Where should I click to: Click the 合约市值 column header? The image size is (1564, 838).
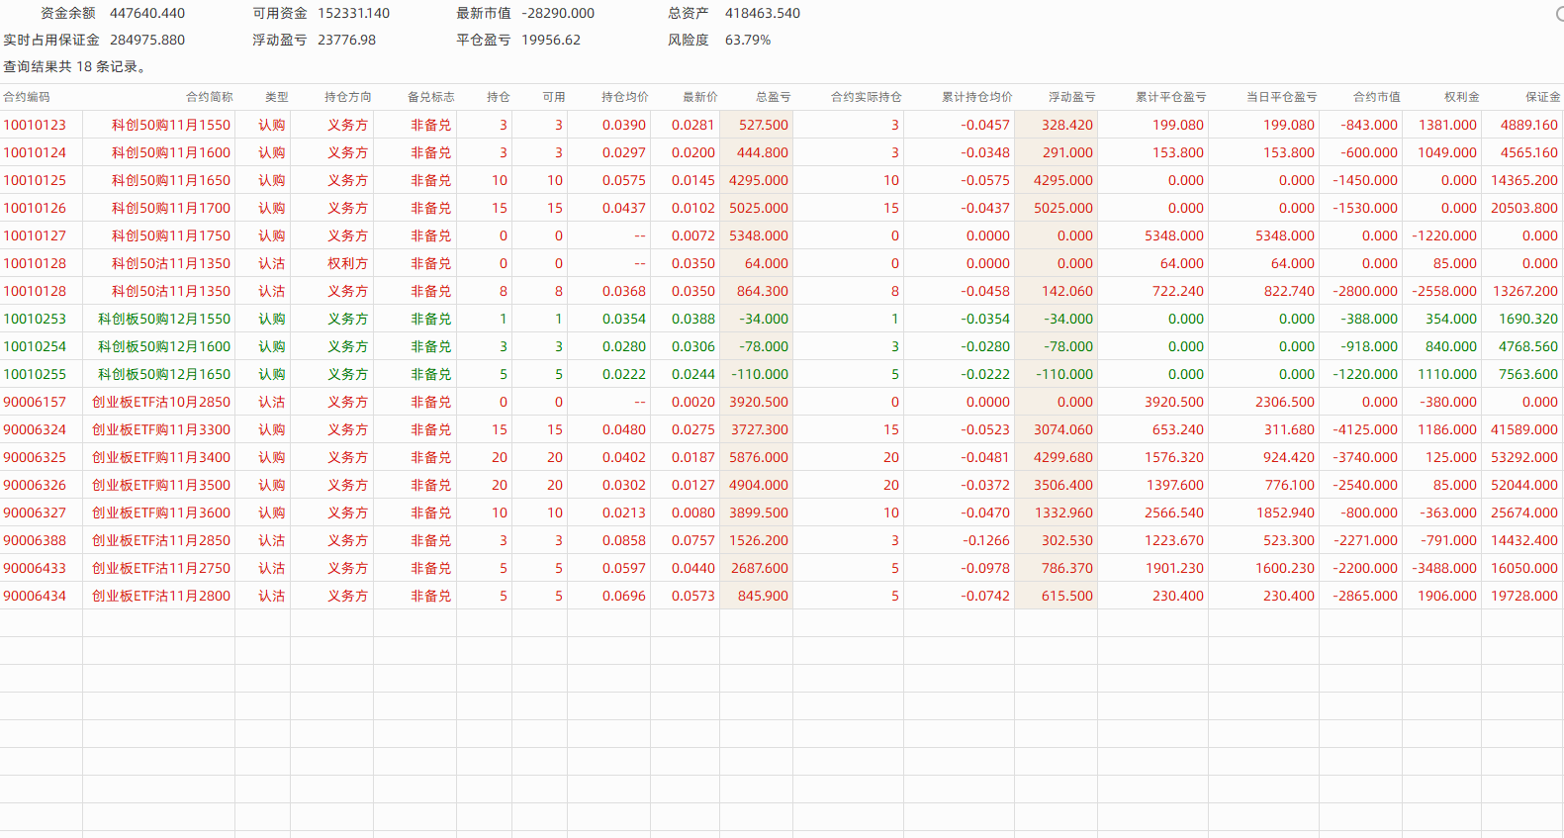click(x=1376, y=97)
